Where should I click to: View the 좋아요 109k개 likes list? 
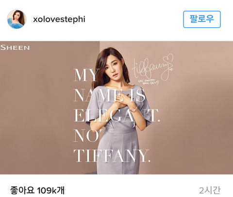(x=37, y=190)
